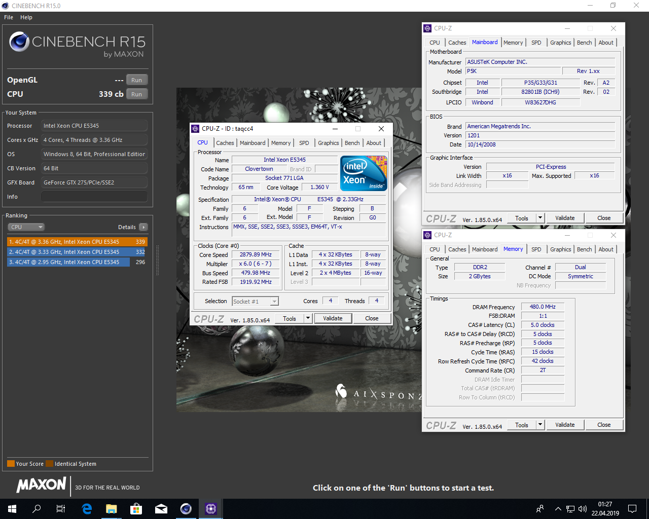Run the CPU benchmark

coord(137,94)
